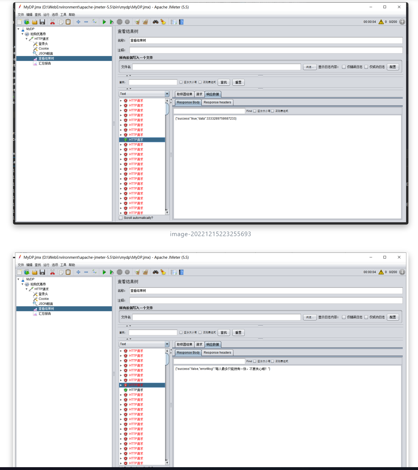Toggle element icon in lower JMeter window
The image size is (418, 470).
(x=94, y=272)
